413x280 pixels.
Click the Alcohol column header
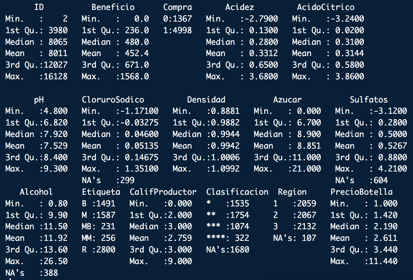point(36,192)
